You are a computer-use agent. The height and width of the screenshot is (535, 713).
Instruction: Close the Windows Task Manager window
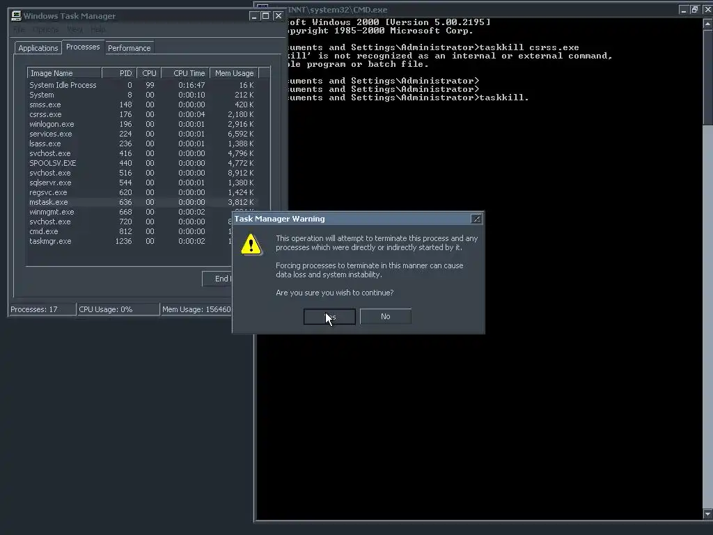[279, 16]
